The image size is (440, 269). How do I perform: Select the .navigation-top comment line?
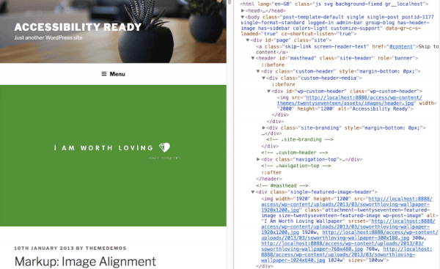pyautogui.click(x=296, y=166)
